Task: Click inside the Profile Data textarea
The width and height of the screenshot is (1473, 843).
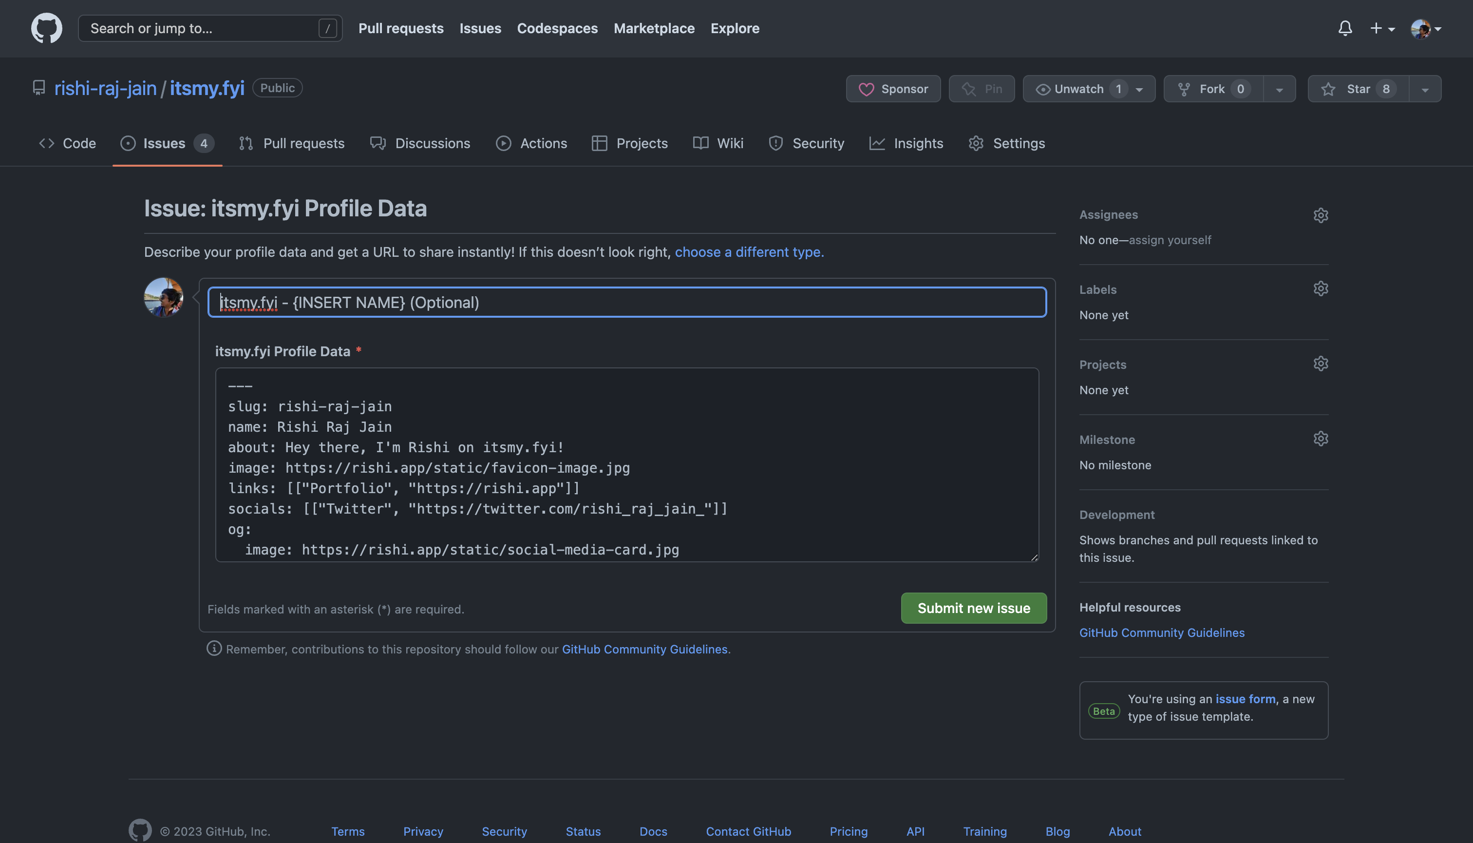Action: click(x=627, y=464)
